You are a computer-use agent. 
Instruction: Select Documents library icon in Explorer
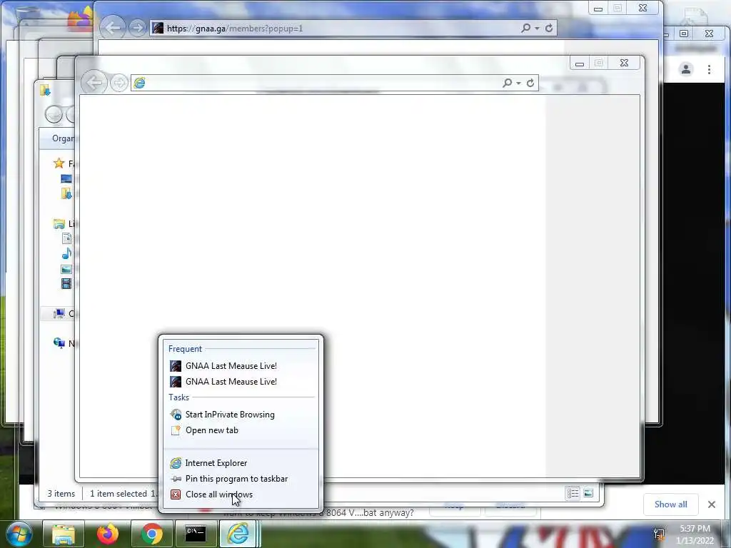(x=66, y=238)
